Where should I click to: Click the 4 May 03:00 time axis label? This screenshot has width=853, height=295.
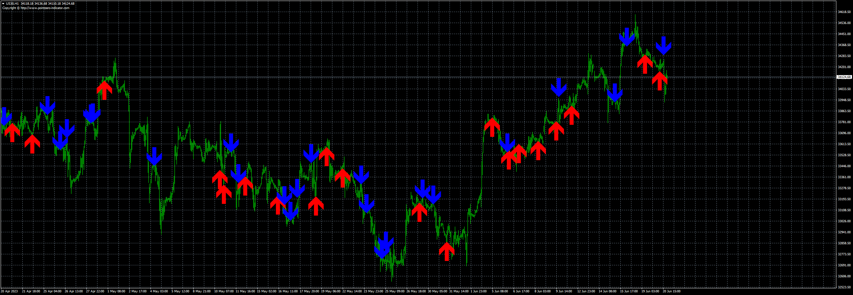coord(159,291)
